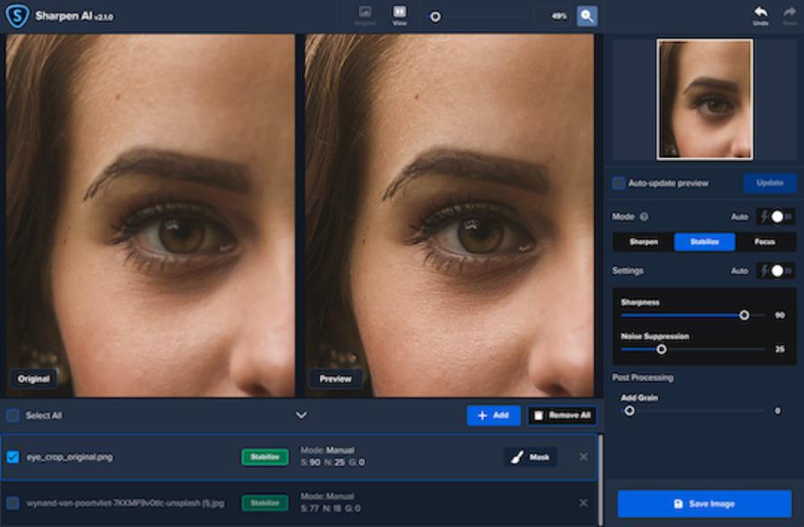Viewport: 804px width, 527px height.
Task: Click the magnifier zoom icon
Action: (x=586, y=16)
